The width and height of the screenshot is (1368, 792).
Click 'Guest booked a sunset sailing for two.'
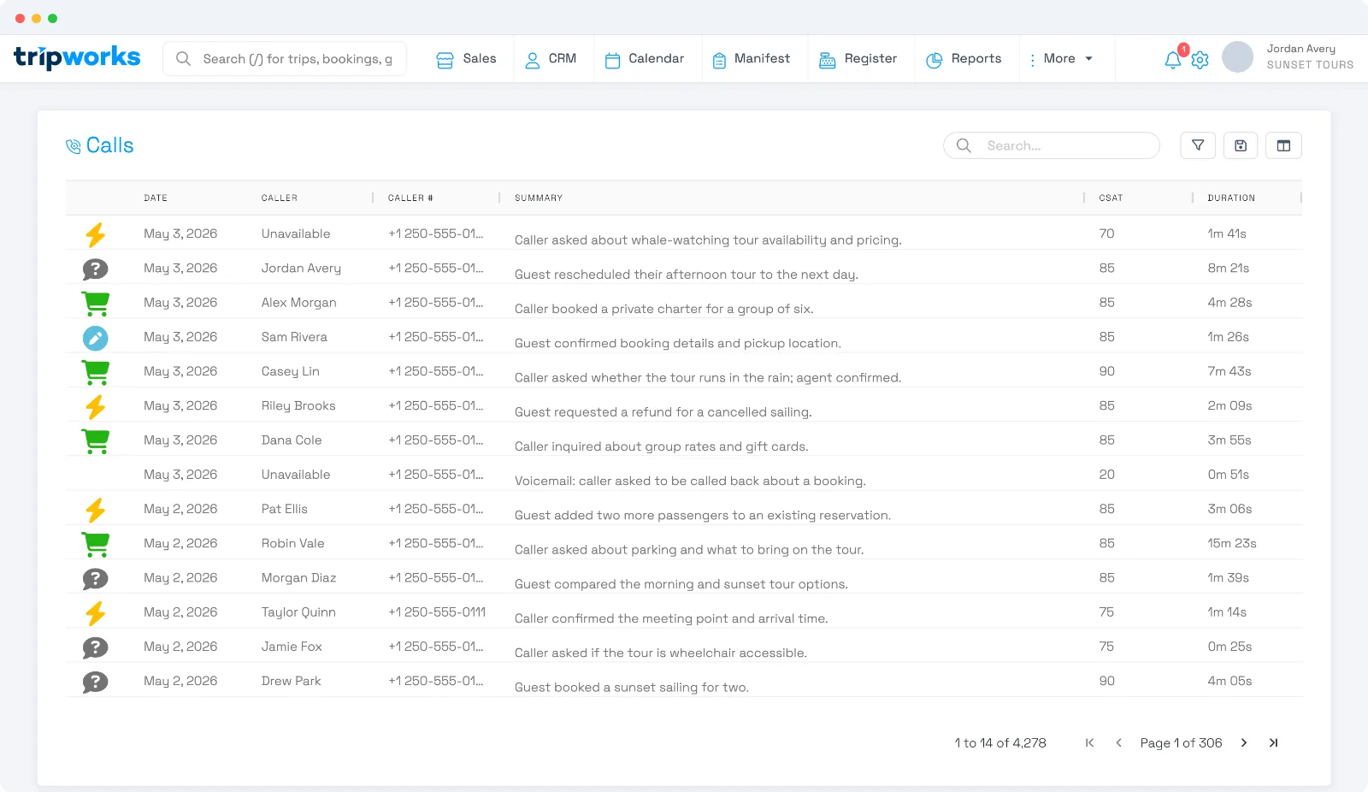(632, 687)
